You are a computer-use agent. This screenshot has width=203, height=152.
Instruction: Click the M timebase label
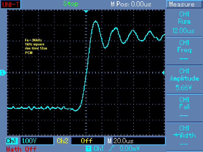[x=110, y=141]
